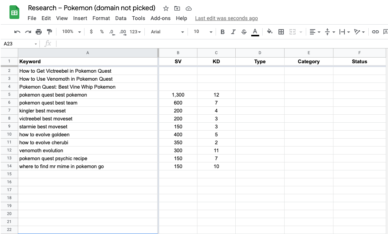Format selection as percent

tap(102, 32)
